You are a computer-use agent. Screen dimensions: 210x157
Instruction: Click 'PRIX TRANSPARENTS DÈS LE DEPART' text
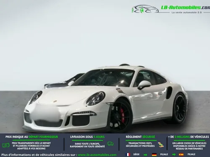point(31,143)
